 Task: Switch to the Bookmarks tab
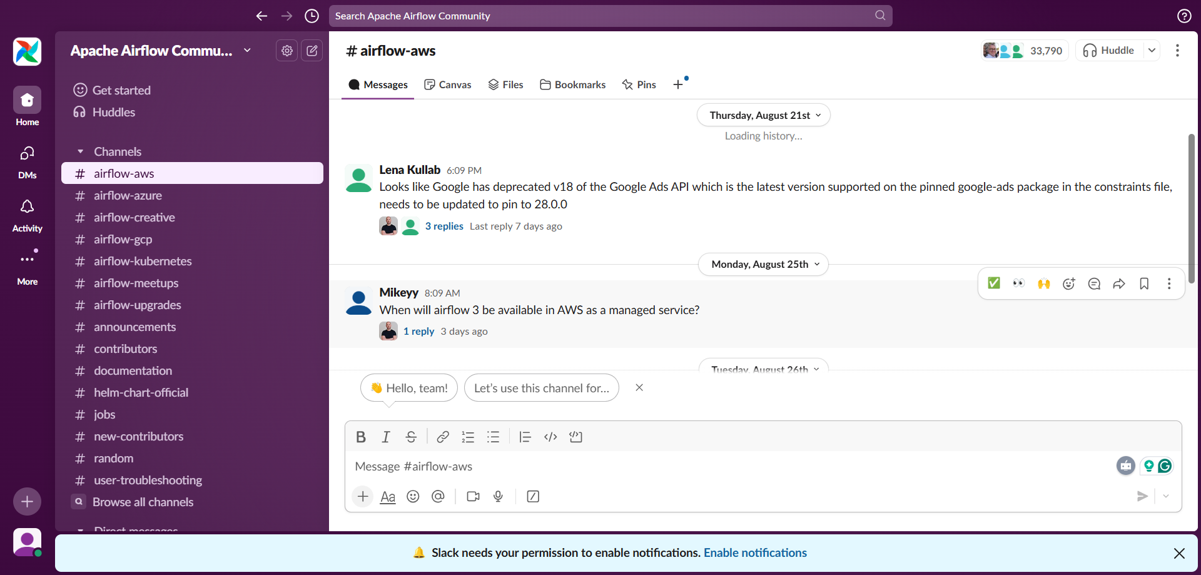pyautogui.click(x=573, y=84)
